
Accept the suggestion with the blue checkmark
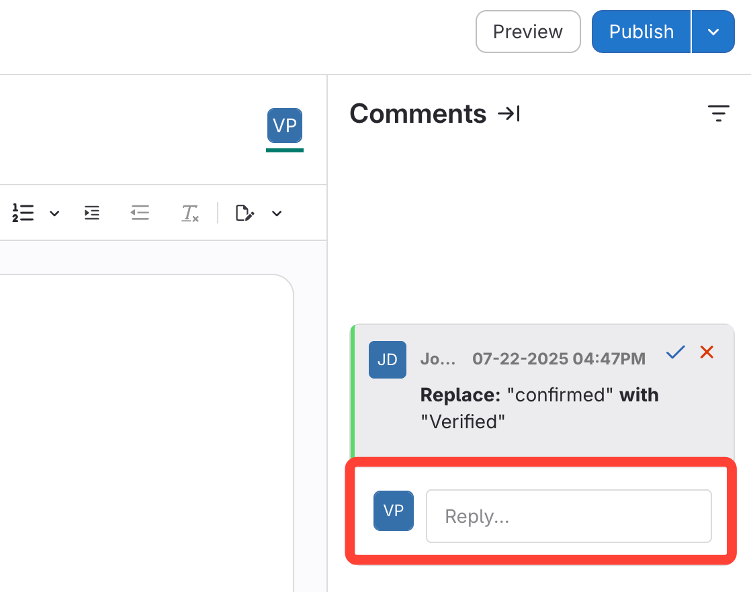pos(675,352)
